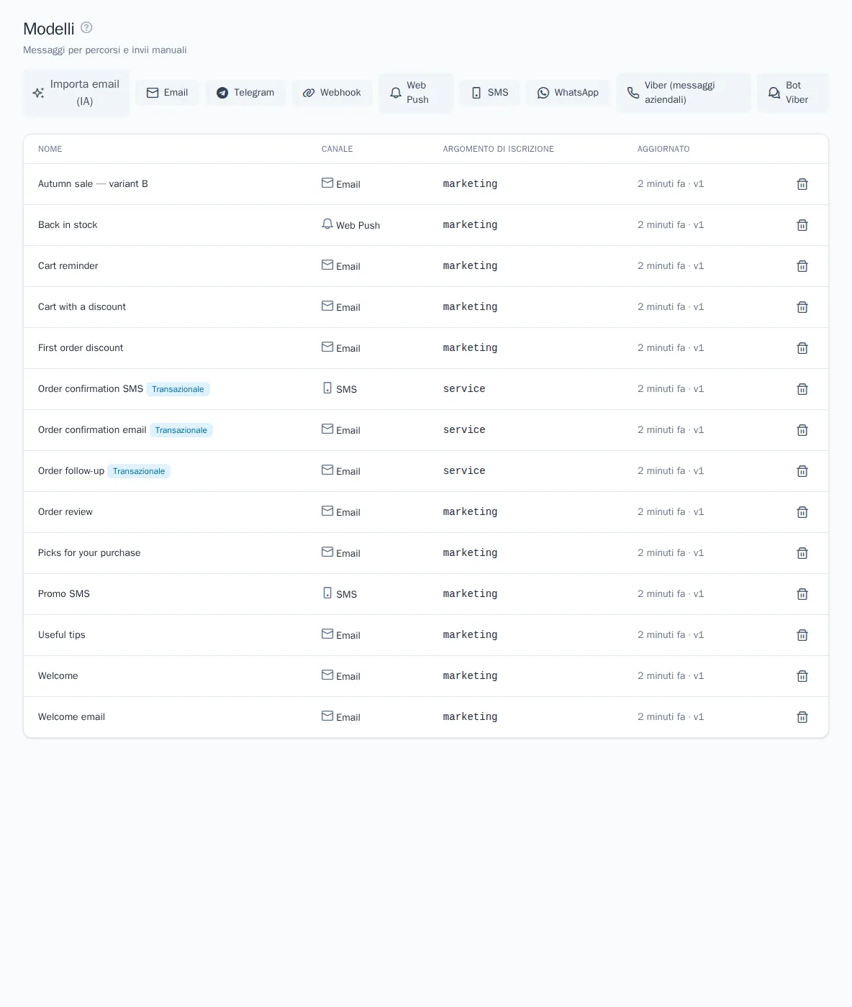This screenshot has height=1007, width=852.
Task: Open Order confirmation email template
Action: (92, 430)
